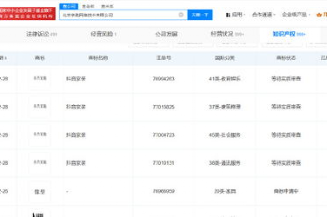The image size is (327, 217).
Task: Click 抖音家装 name in 45类-社会服务 row
Action: pyautogui.click(x=76, y=135)
